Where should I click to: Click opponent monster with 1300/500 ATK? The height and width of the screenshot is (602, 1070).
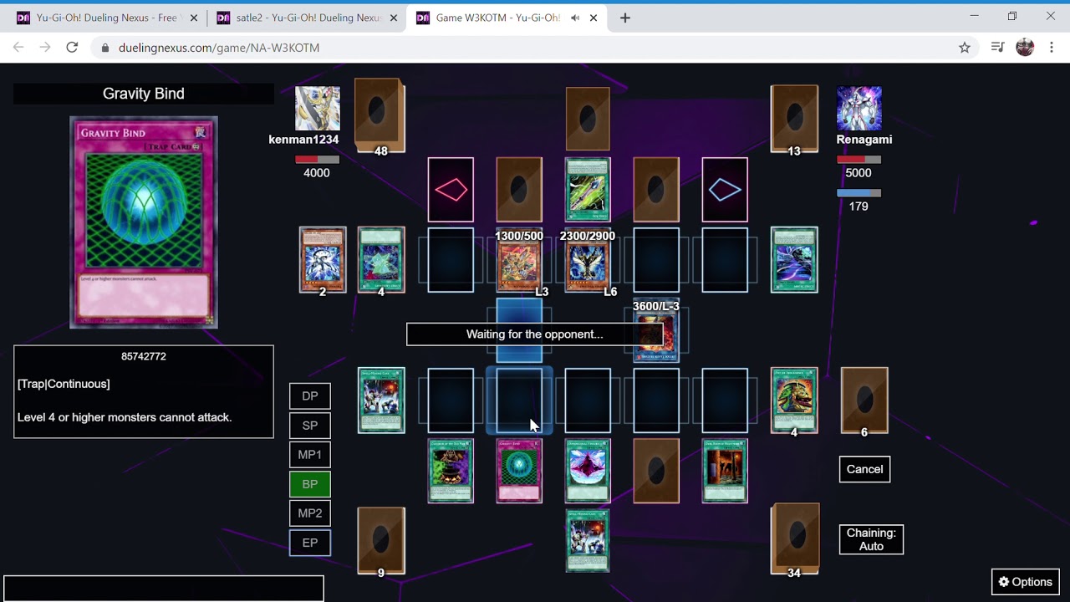519,262
